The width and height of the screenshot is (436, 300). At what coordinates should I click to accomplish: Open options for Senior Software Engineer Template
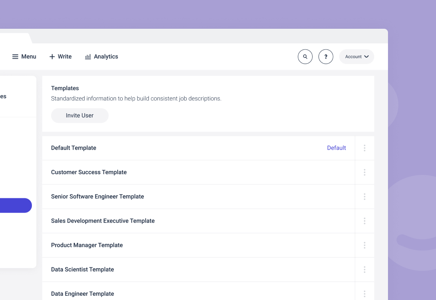[364, 196]
